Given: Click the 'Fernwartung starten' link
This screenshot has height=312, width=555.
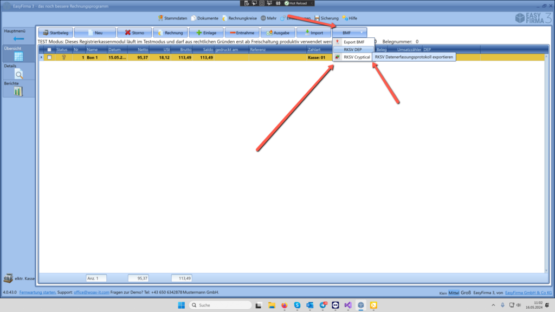Looking at the screenshot, I should 37,292.
